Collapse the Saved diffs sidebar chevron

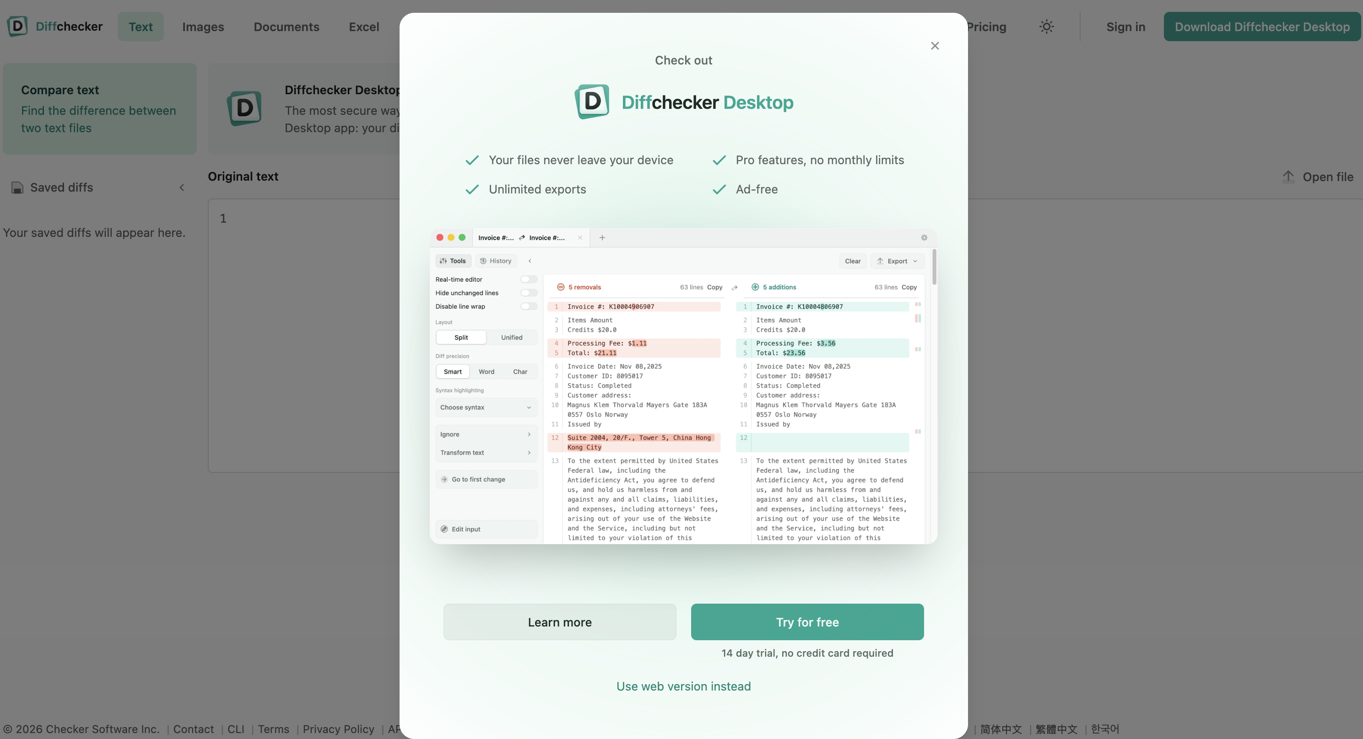tap(182, 187)
